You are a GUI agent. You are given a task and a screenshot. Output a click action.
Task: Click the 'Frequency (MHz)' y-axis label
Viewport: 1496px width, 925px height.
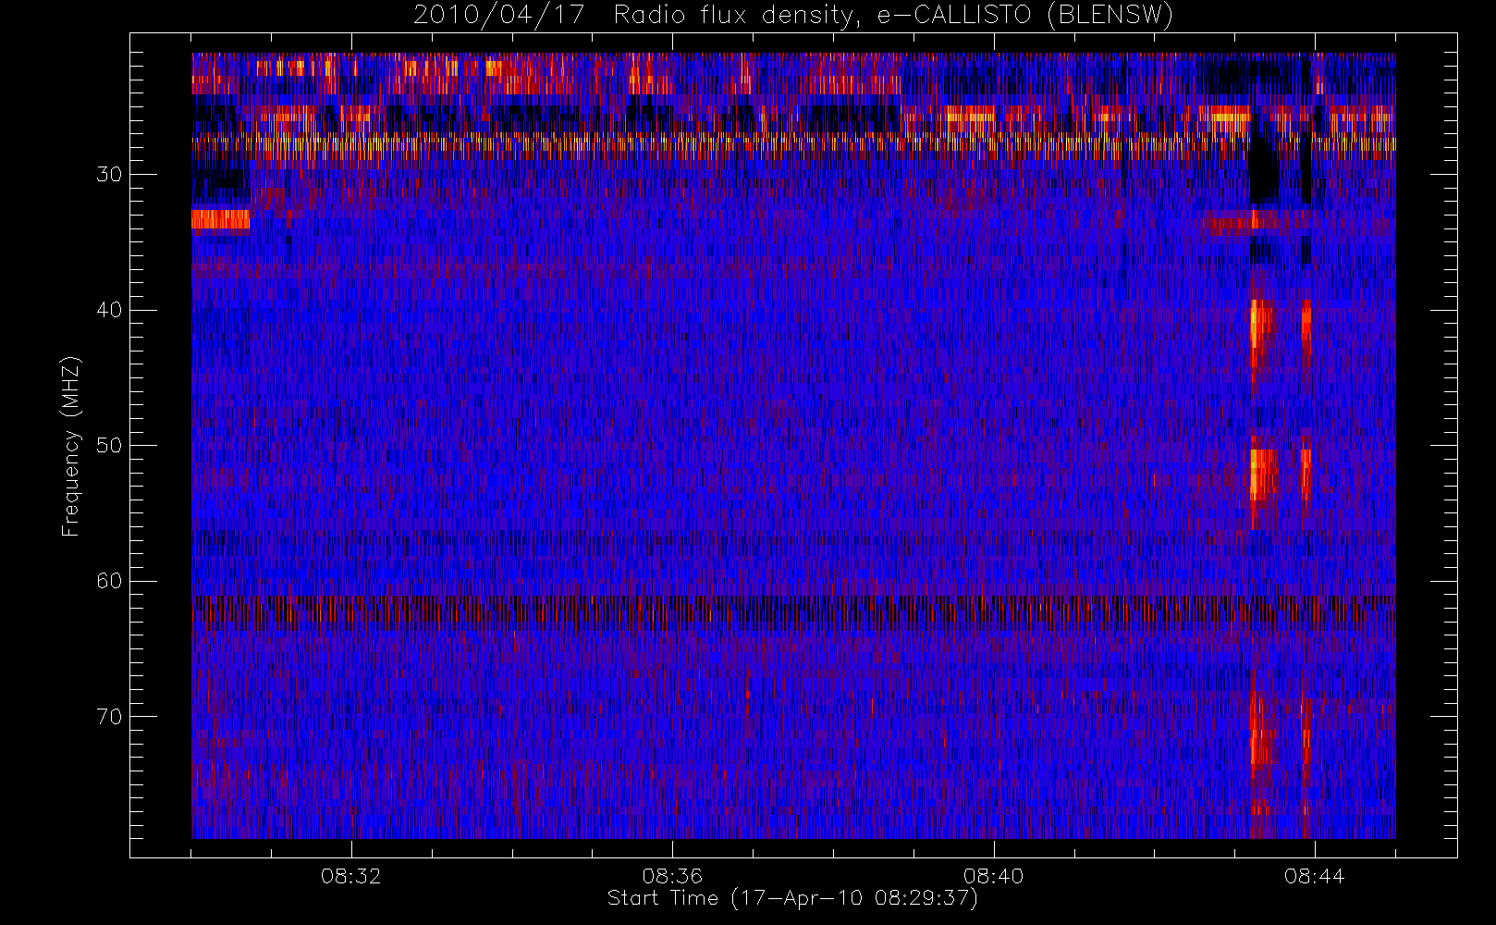(x=71, y=446)
